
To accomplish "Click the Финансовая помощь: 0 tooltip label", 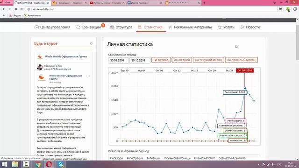I will click(x=232, y=136).
